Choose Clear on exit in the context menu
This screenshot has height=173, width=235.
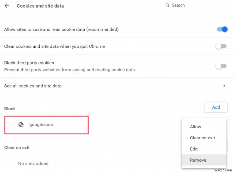[202, 138]
